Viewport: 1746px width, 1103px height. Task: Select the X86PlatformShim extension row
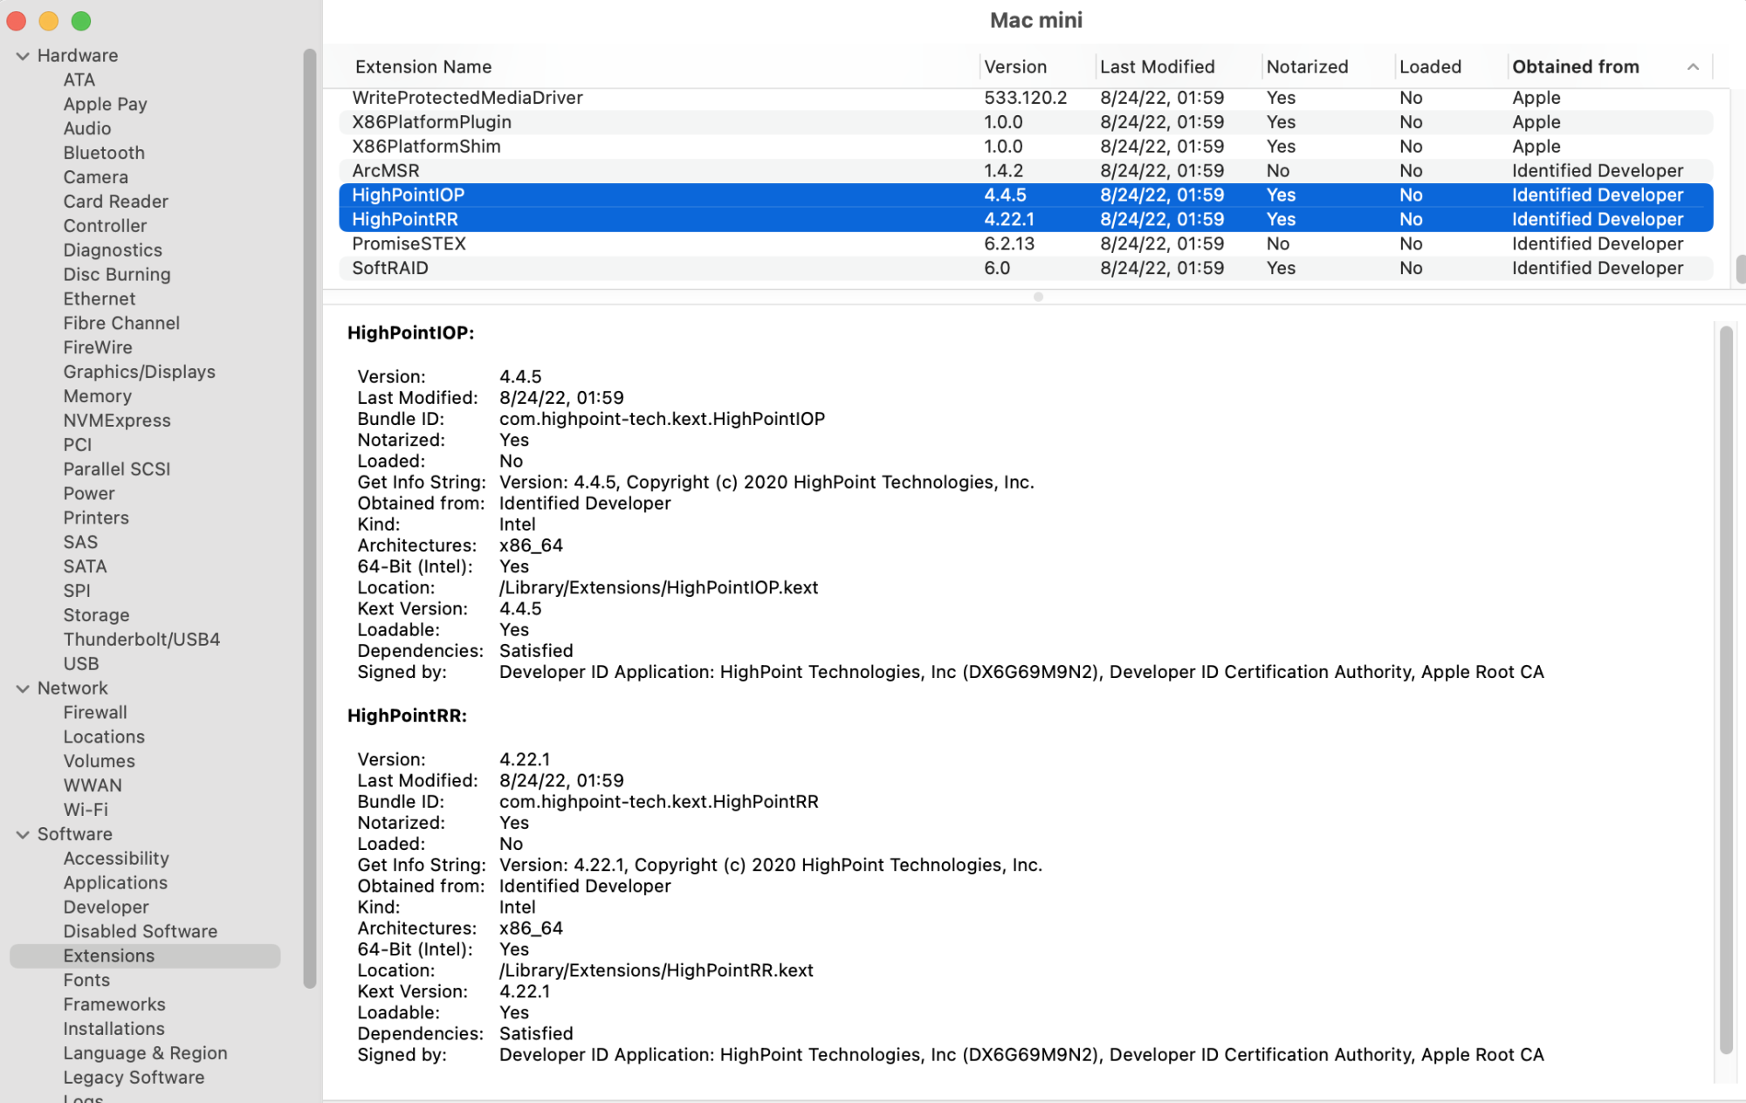pyautogui.click(x=1026, y=147)
